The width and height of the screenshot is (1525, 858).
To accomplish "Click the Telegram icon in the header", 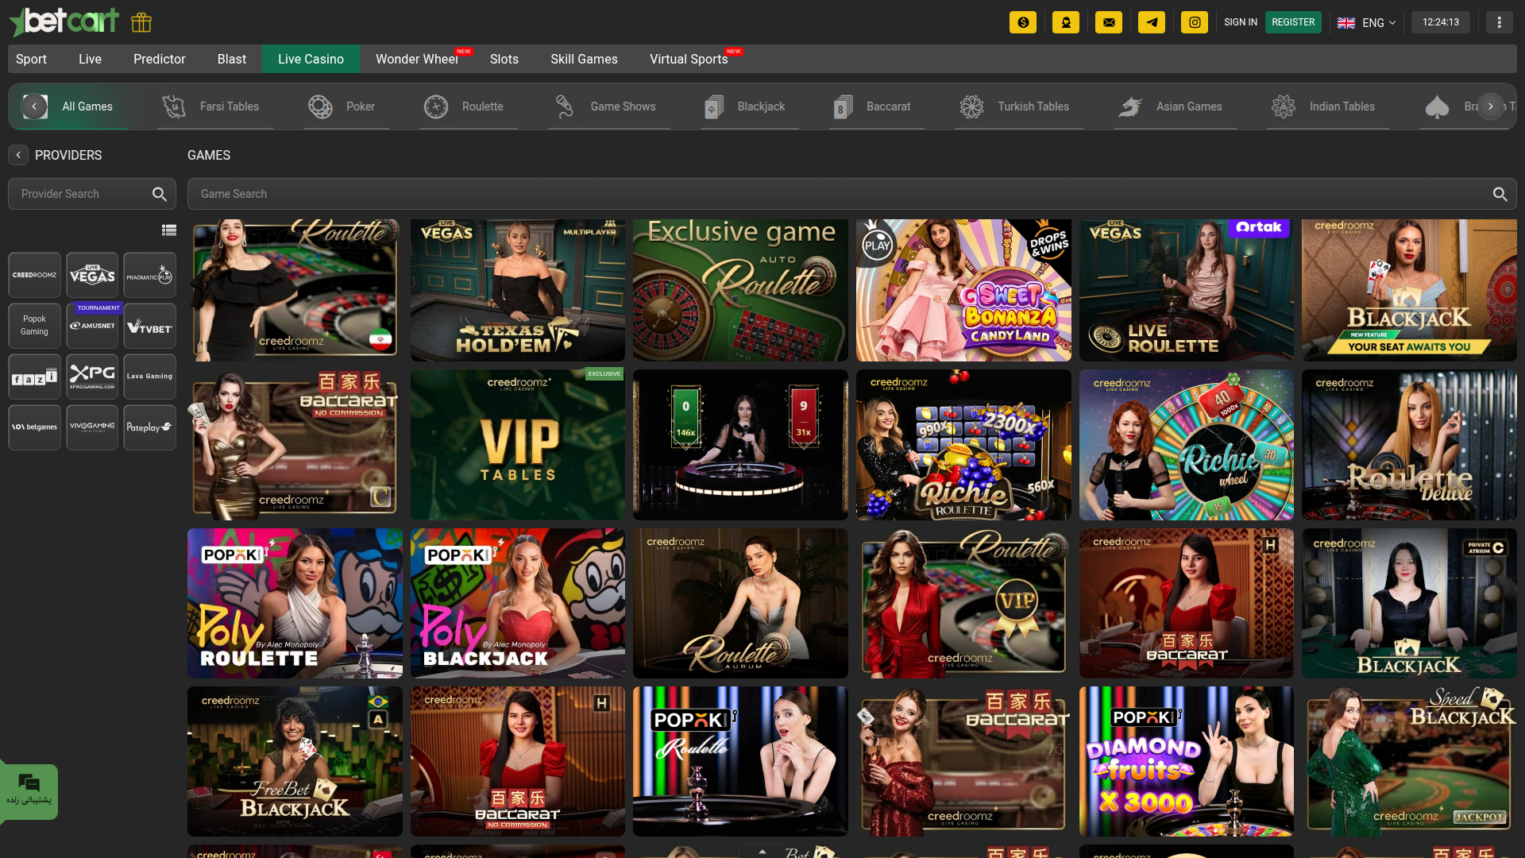I will (x=1152, y=22).
